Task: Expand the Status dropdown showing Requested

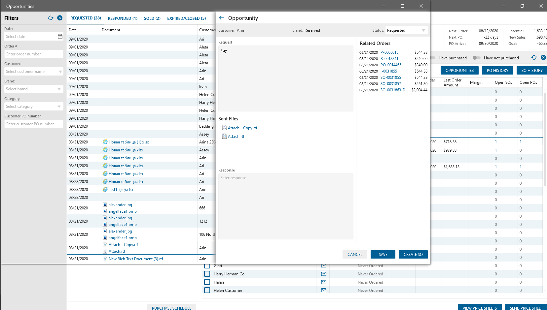Action: coord(423,30)
